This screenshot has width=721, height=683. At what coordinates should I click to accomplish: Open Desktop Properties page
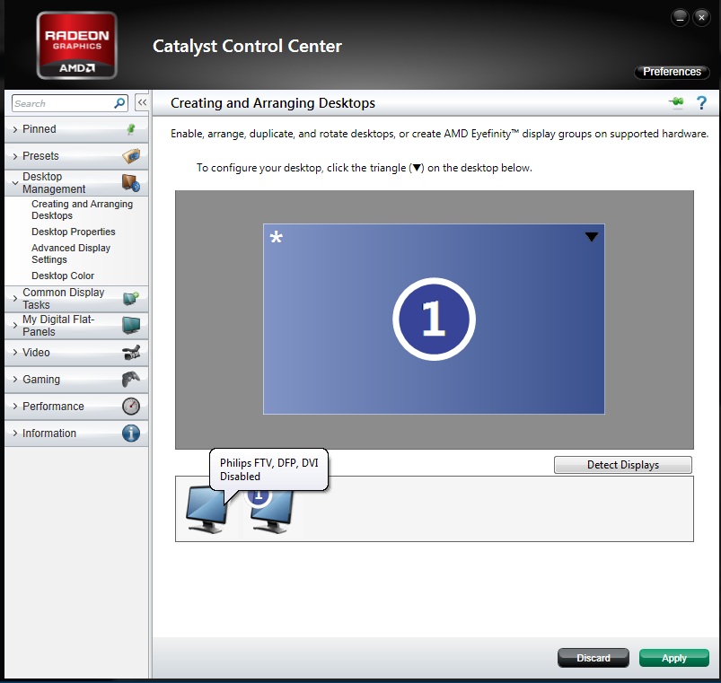tap(73, 232)
